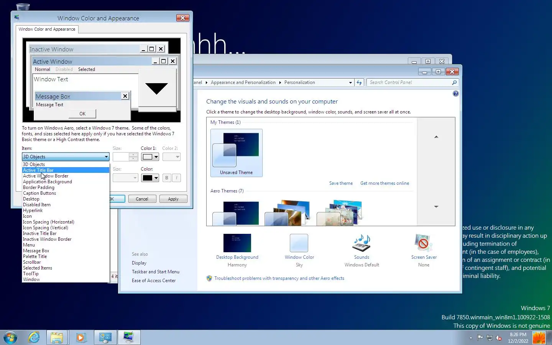Click the network status tray icon
552x345 pixels.
490,338
